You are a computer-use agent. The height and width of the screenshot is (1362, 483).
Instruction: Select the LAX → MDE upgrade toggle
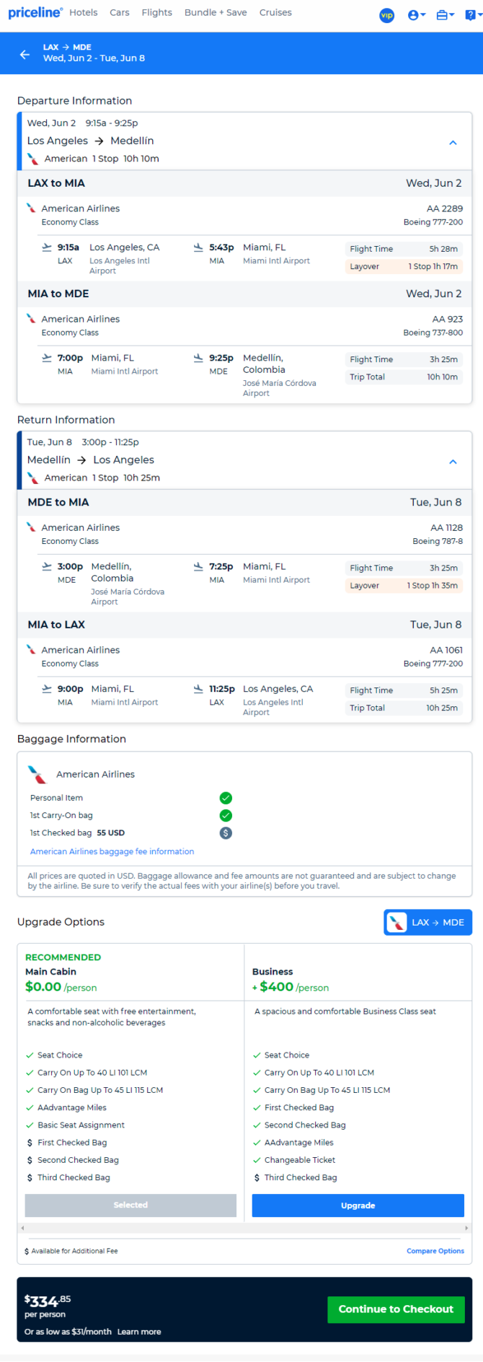[428, 922]
